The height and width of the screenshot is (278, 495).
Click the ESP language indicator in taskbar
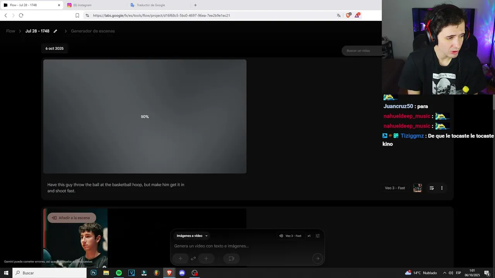point(458,273)
